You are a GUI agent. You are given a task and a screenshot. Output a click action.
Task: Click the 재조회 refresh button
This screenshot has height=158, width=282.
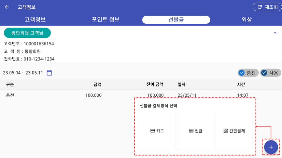coord(267,7)
